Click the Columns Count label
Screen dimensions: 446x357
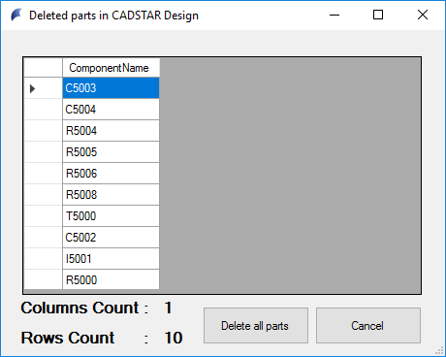coord(84,308)
